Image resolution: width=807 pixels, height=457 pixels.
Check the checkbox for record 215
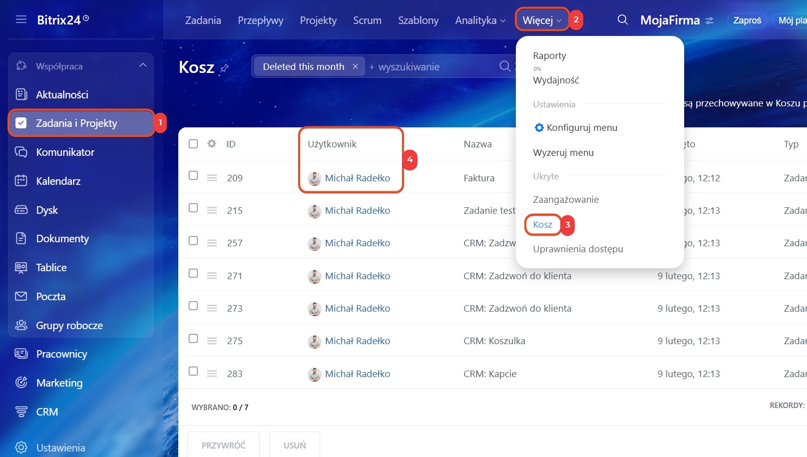pos(193,208)
